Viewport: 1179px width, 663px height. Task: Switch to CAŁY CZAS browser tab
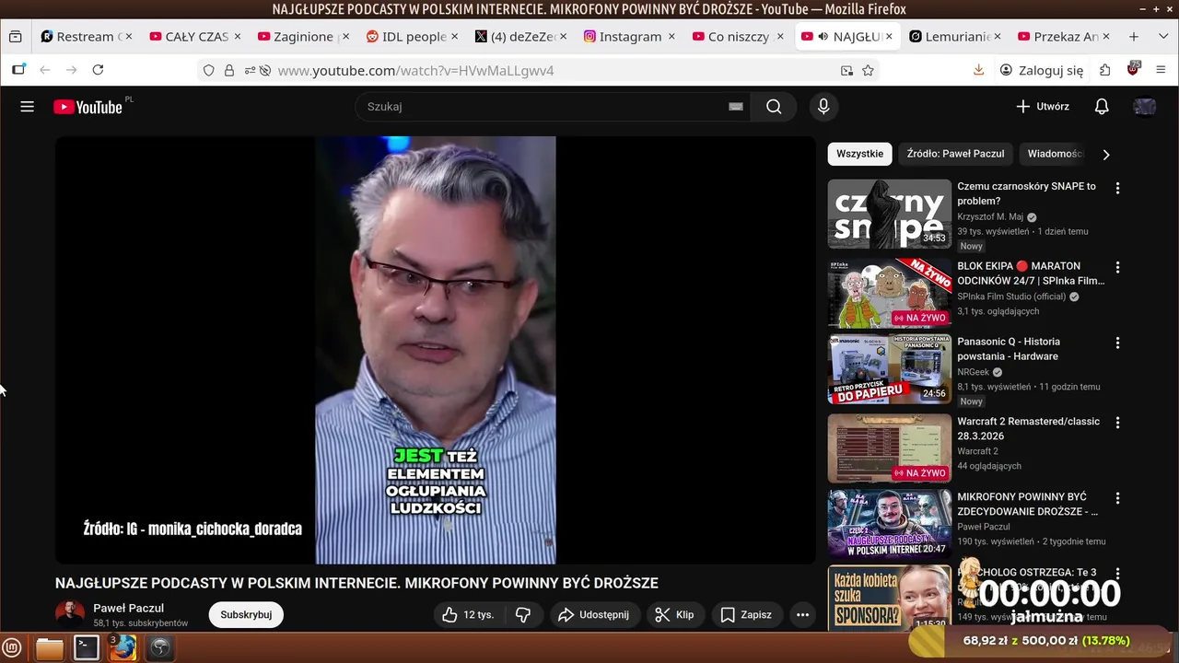[x=194, y=37]
